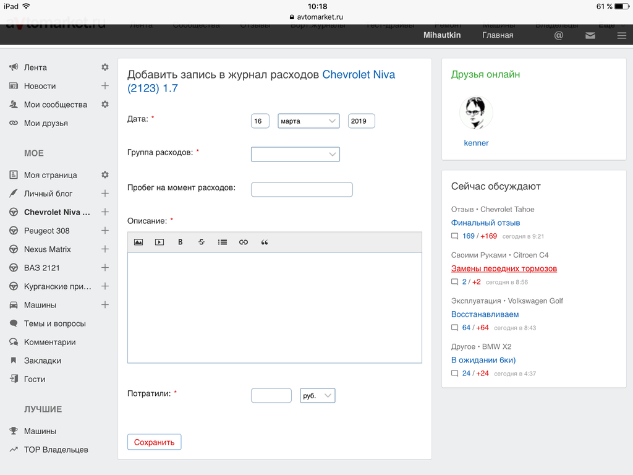Open mentions via @ icon
Viewport: 633px width, 475px height.
(x=559, y=35)
